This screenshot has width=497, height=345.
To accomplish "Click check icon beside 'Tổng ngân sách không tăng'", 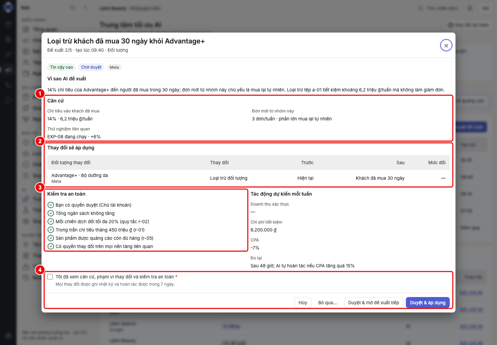I will [x=51, y=213].
